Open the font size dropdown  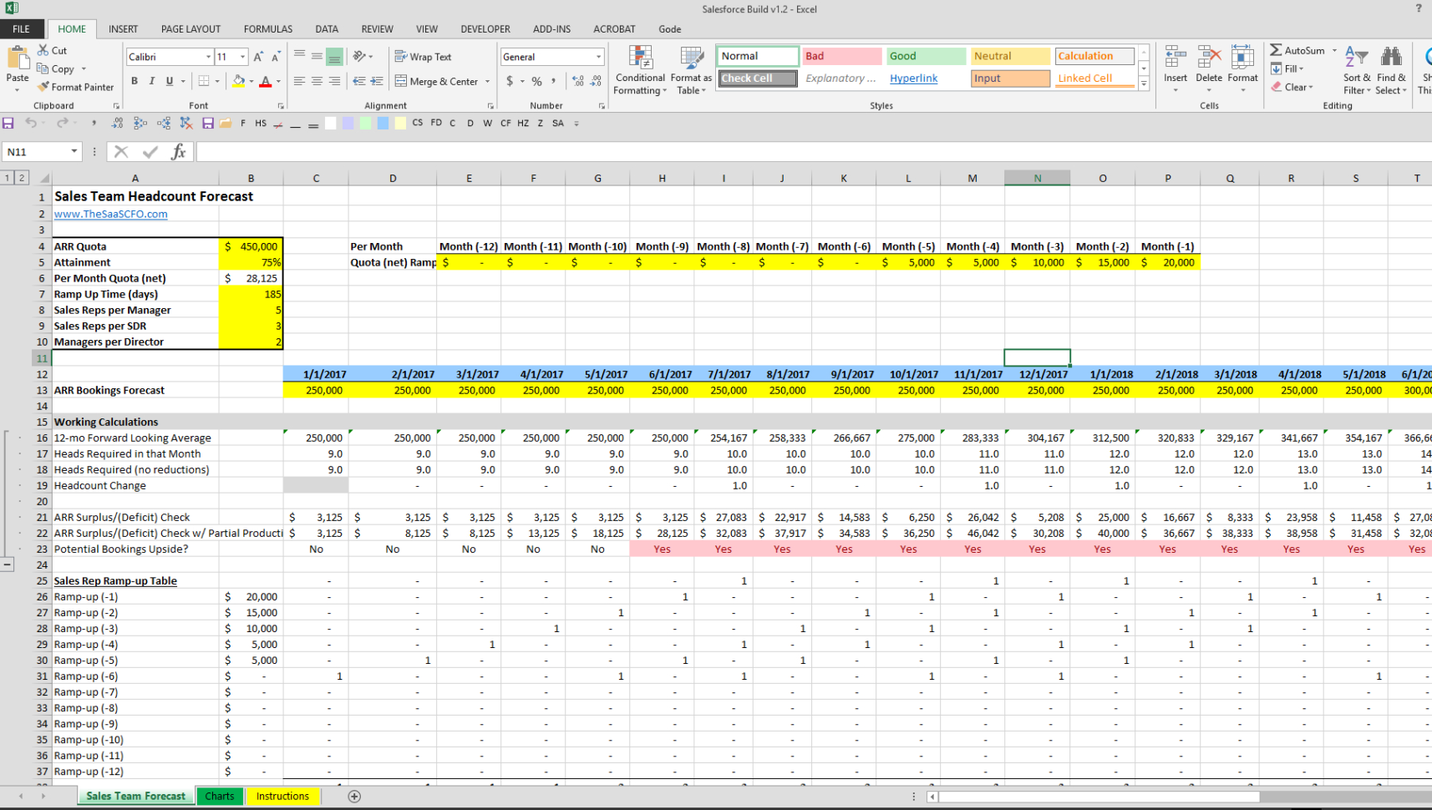point(242,56)
